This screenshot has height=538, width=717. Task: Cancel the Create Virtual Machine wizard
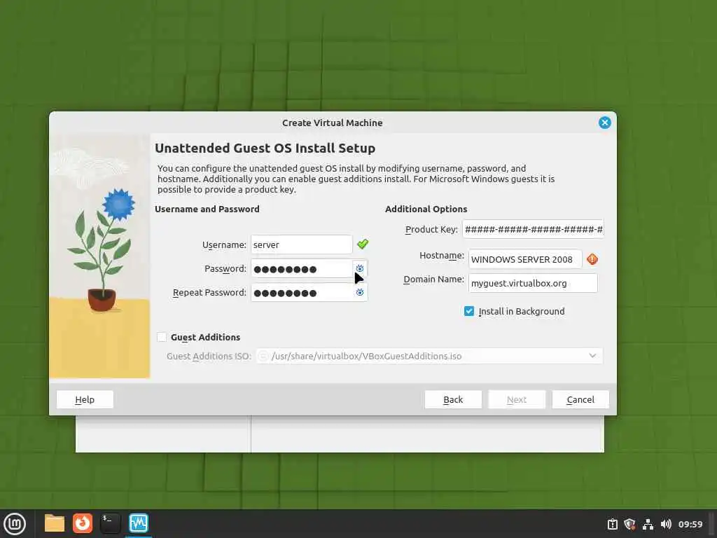[580, 399]
